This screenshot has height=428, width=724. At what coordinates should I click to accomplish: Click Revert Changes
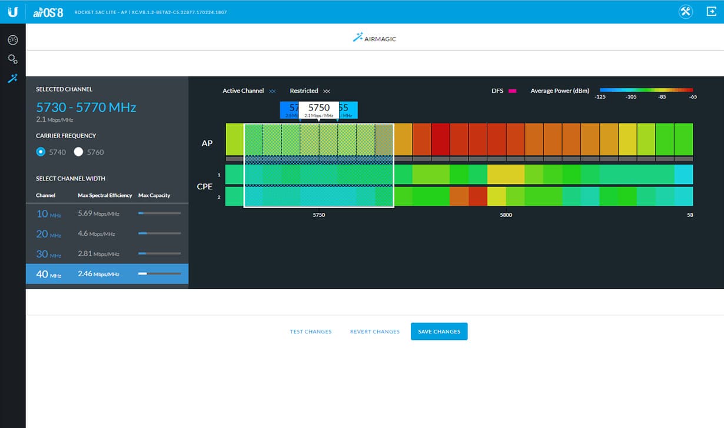click(x=375, y=332)
